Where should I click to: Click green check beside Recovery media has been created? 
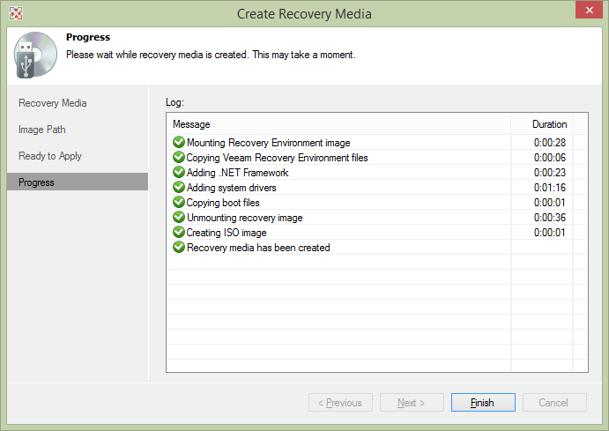point(179,248)
